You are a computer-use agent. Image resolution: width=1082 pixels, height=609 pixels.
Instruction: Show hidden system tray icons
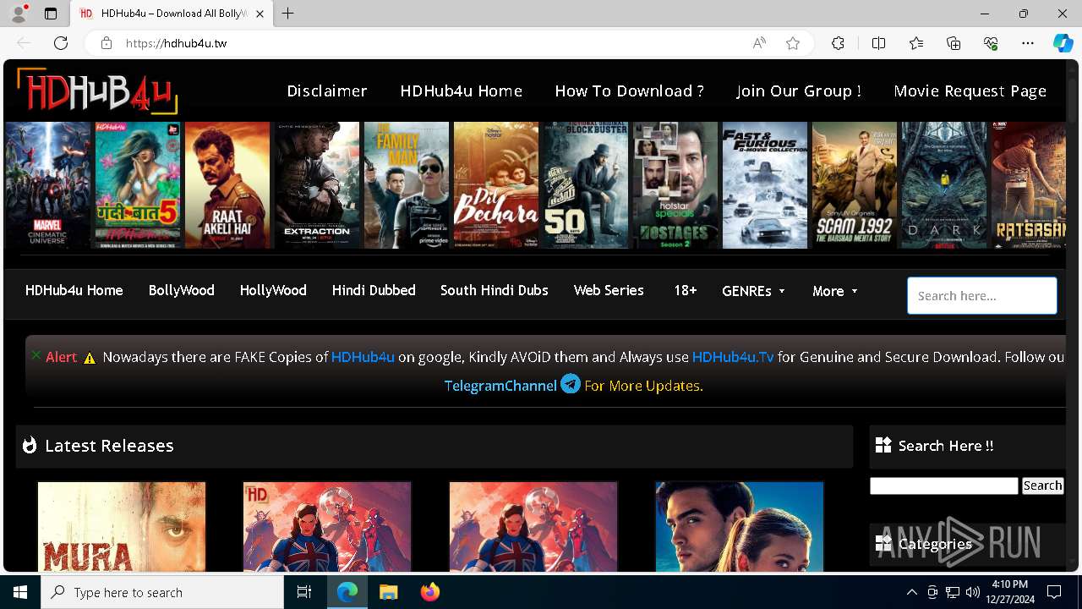(x=911, y=592)
